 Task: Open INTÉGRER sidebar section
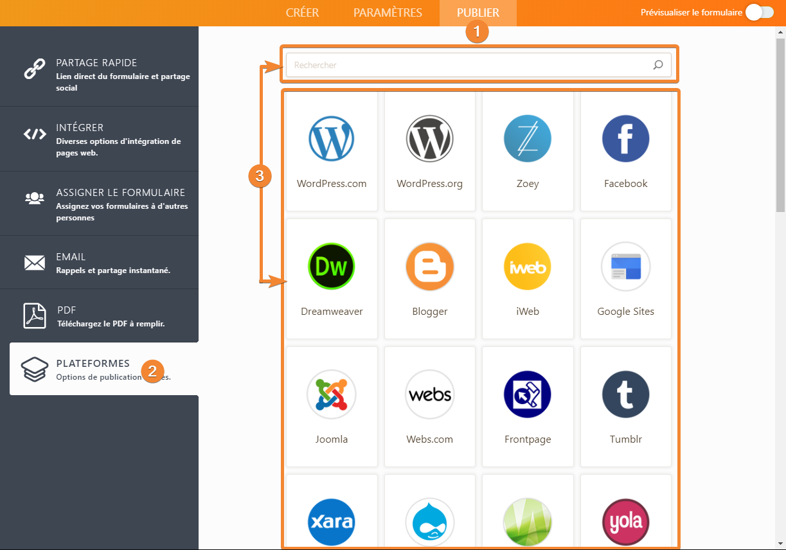(x=100, y=139)
